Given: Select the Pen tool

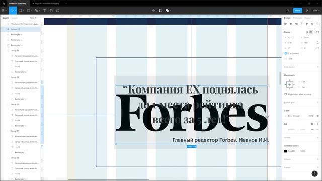Looking at the screenshot, I should 36,10.
